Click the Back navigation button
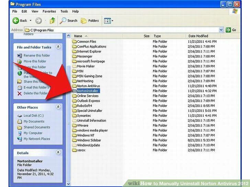The height and width of the screenshot is (187, 250). pyautogui.click(x=20, y=21)
